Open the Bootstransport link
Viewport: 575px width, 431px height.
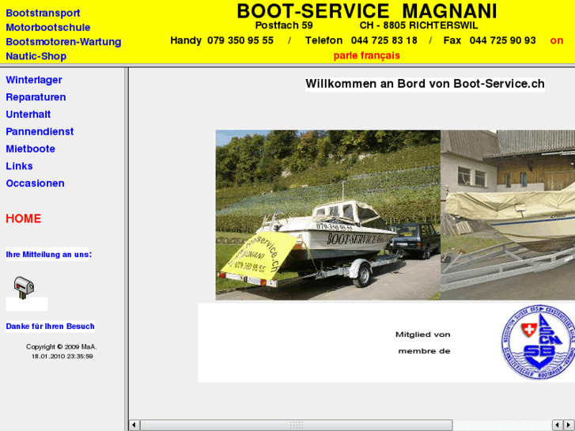[x=43, y=13]
